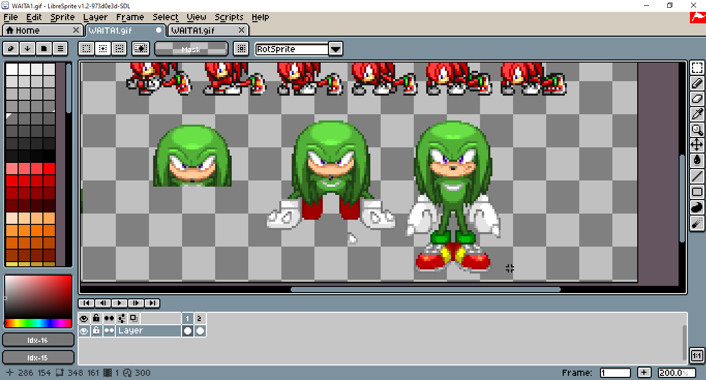Toggle continuous cels on the Layer row
Image resolution: width=706 pixels, height=380 pixels.
click(x=109, y=331)
